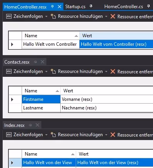Viewport: 153px width, 168px height.
Task: Select name cell 'Hallo Welt von der View'
Action: 49,163
